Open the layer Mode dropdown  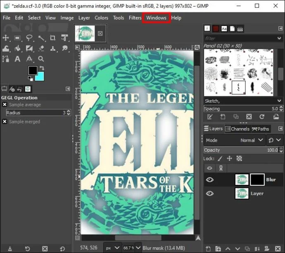235,140
